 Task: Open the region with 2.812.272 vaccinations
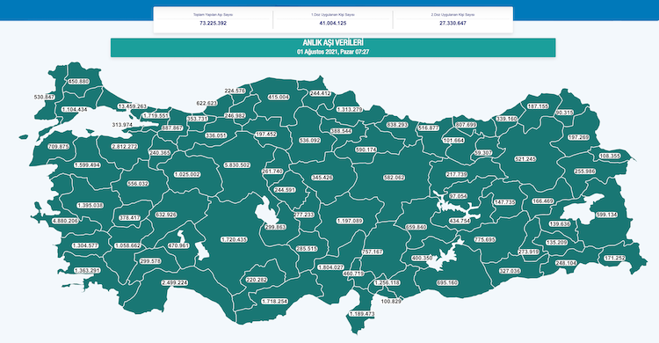click(x=125, y=147)
